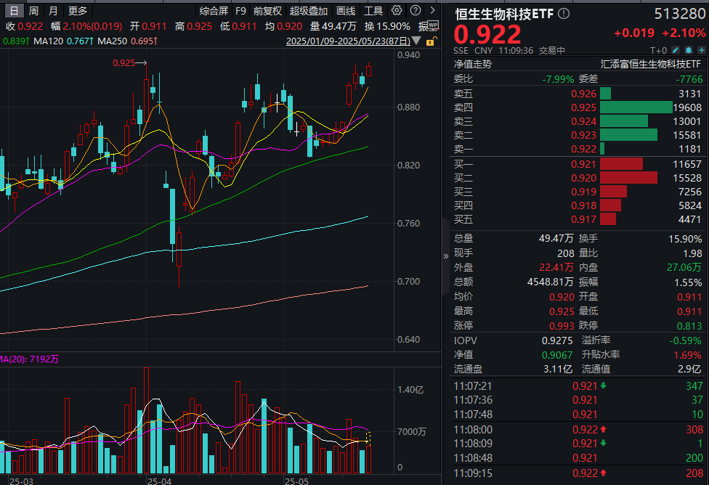Select 卖二 price 0.923
The width and height of the screenshot is (709, 485).
point(583,135)
